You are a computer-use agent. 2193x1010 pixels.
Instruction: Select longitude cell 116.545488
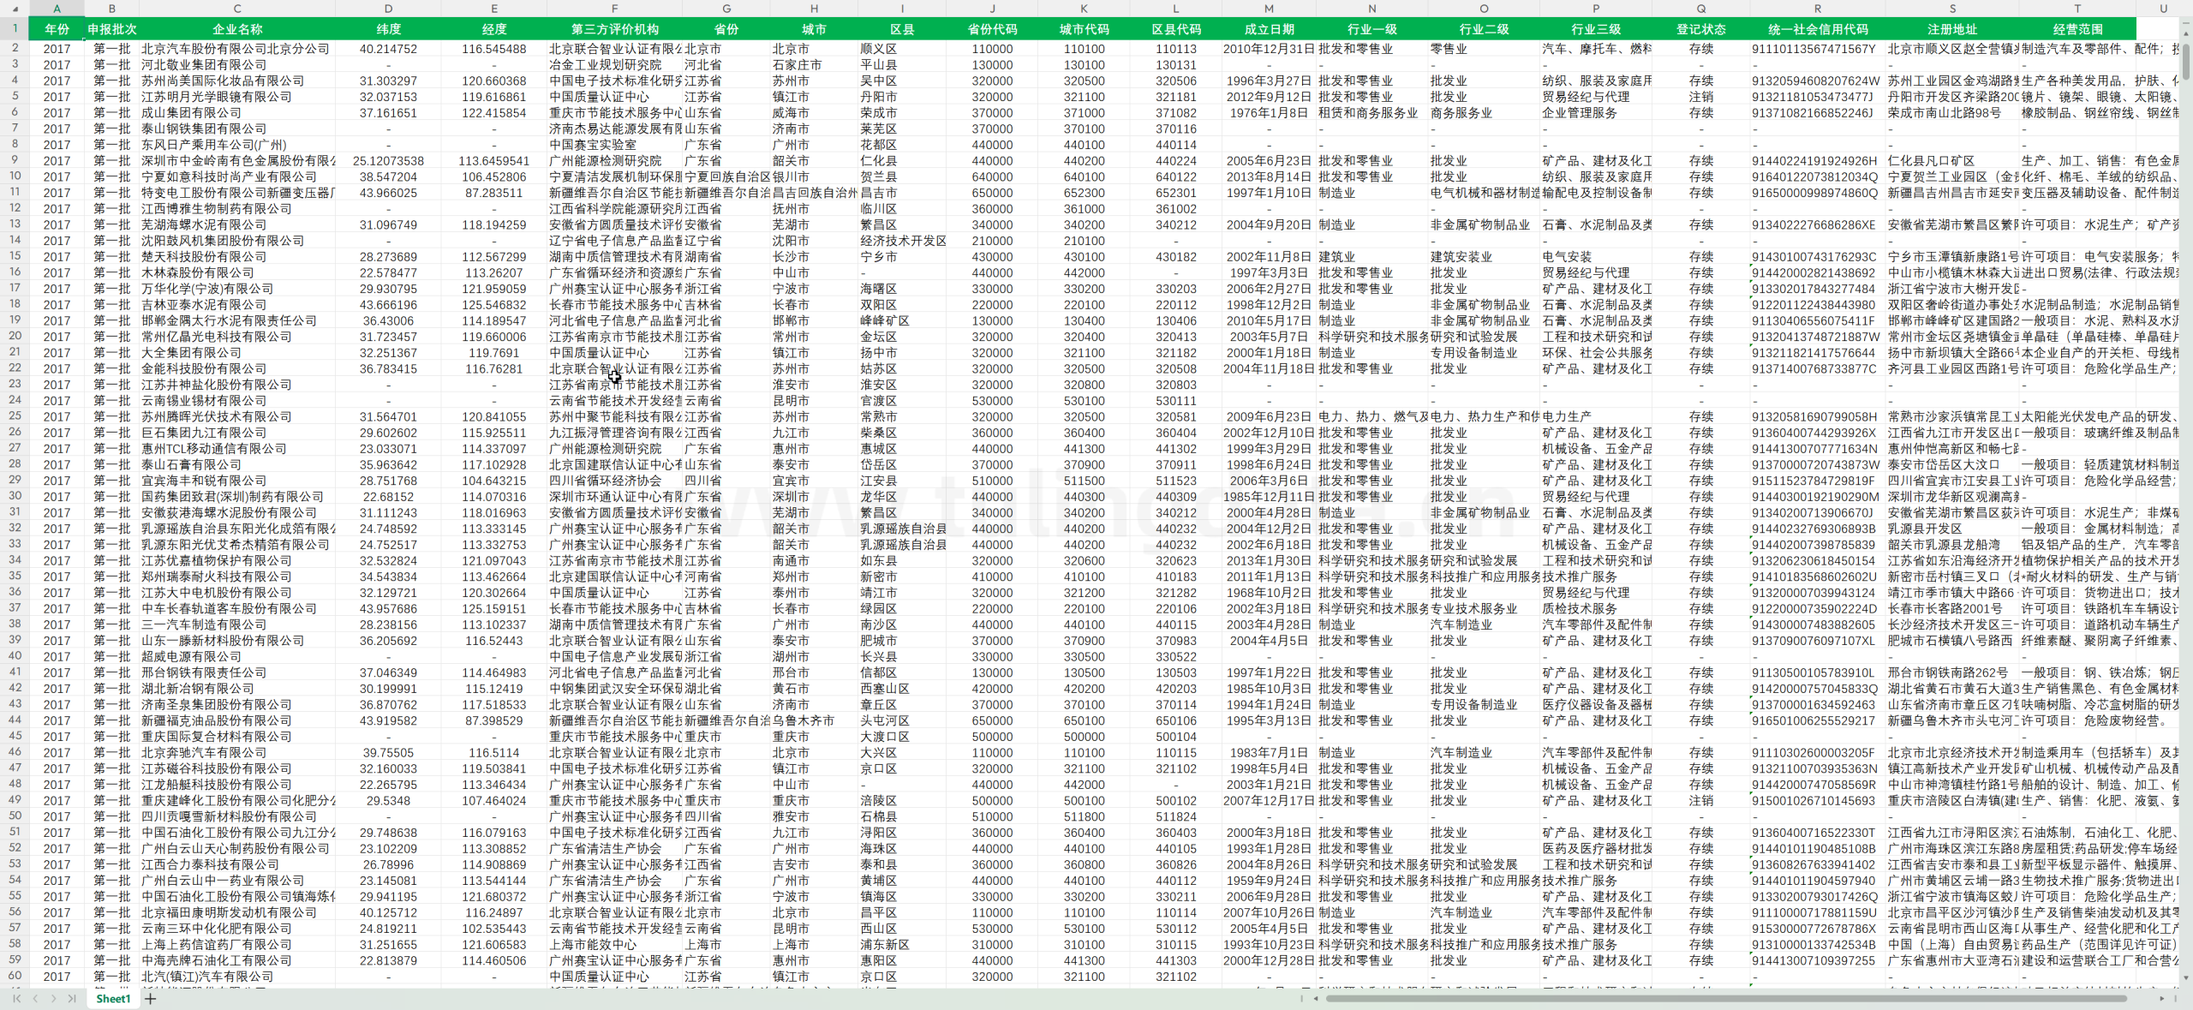(494, 49)
